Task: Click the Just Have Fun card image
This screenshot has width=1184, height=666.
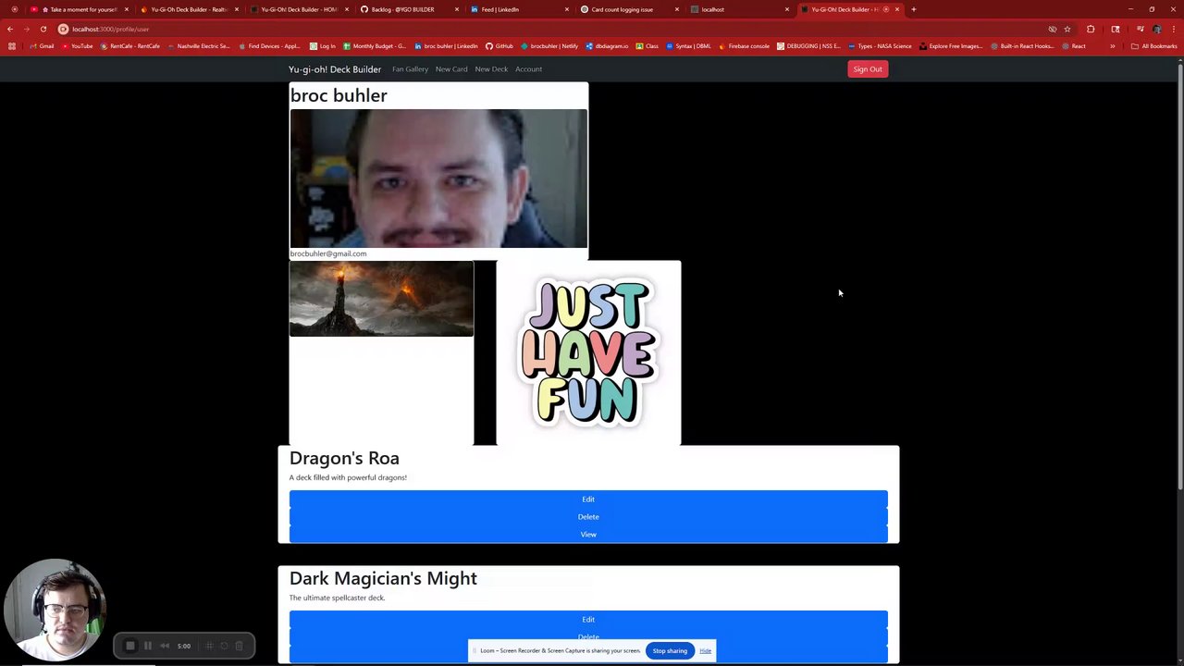Action: (x=588, y=352)
